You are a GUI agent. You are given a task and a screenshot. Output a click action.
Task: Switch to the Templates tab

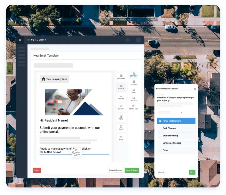click(x=134, y=107)
